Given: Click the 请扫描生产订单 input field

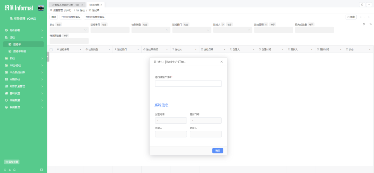Looking at the screenshot, I should 188,84.
